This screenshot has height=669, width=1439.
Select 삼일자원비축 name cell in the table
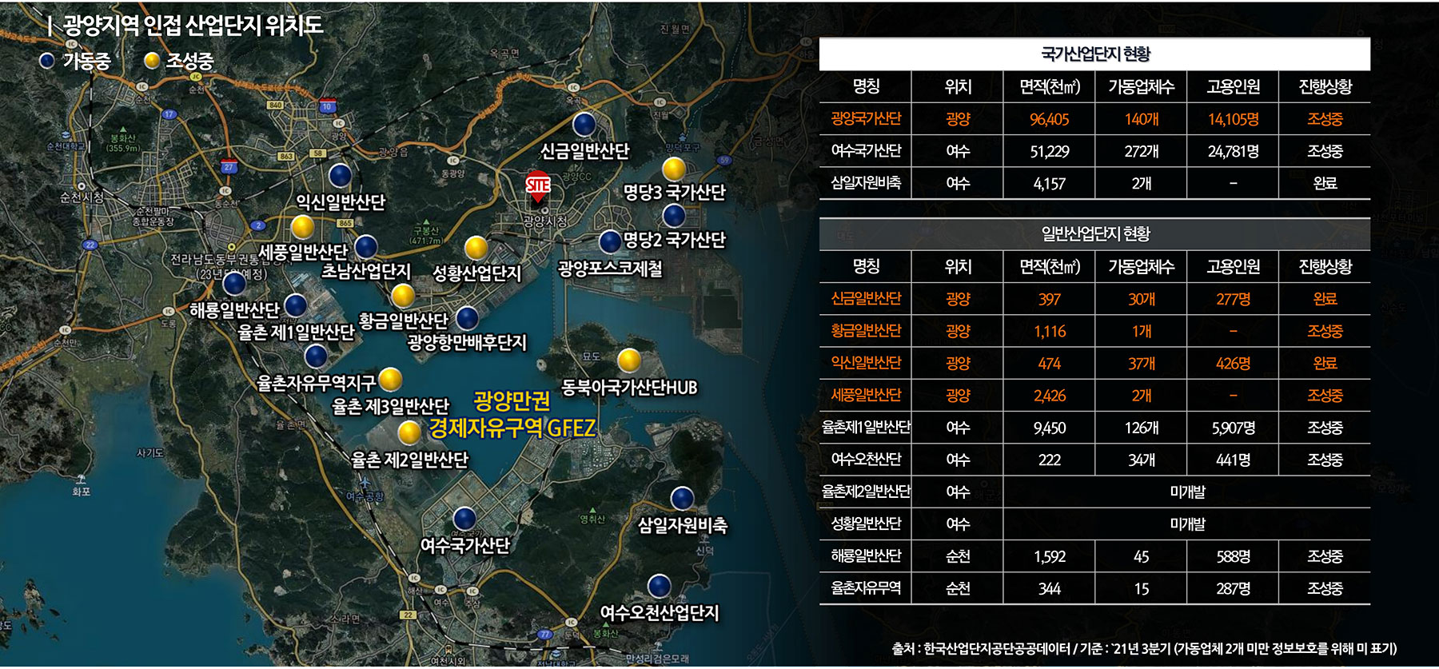pyautogui.click(x=866, y=183)
